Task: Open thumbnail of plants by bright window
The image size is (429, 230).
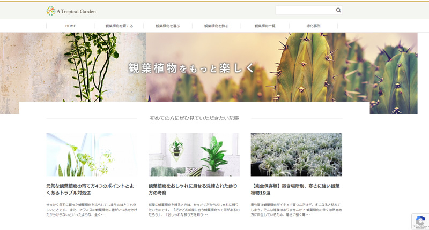Action: point(92,155)
